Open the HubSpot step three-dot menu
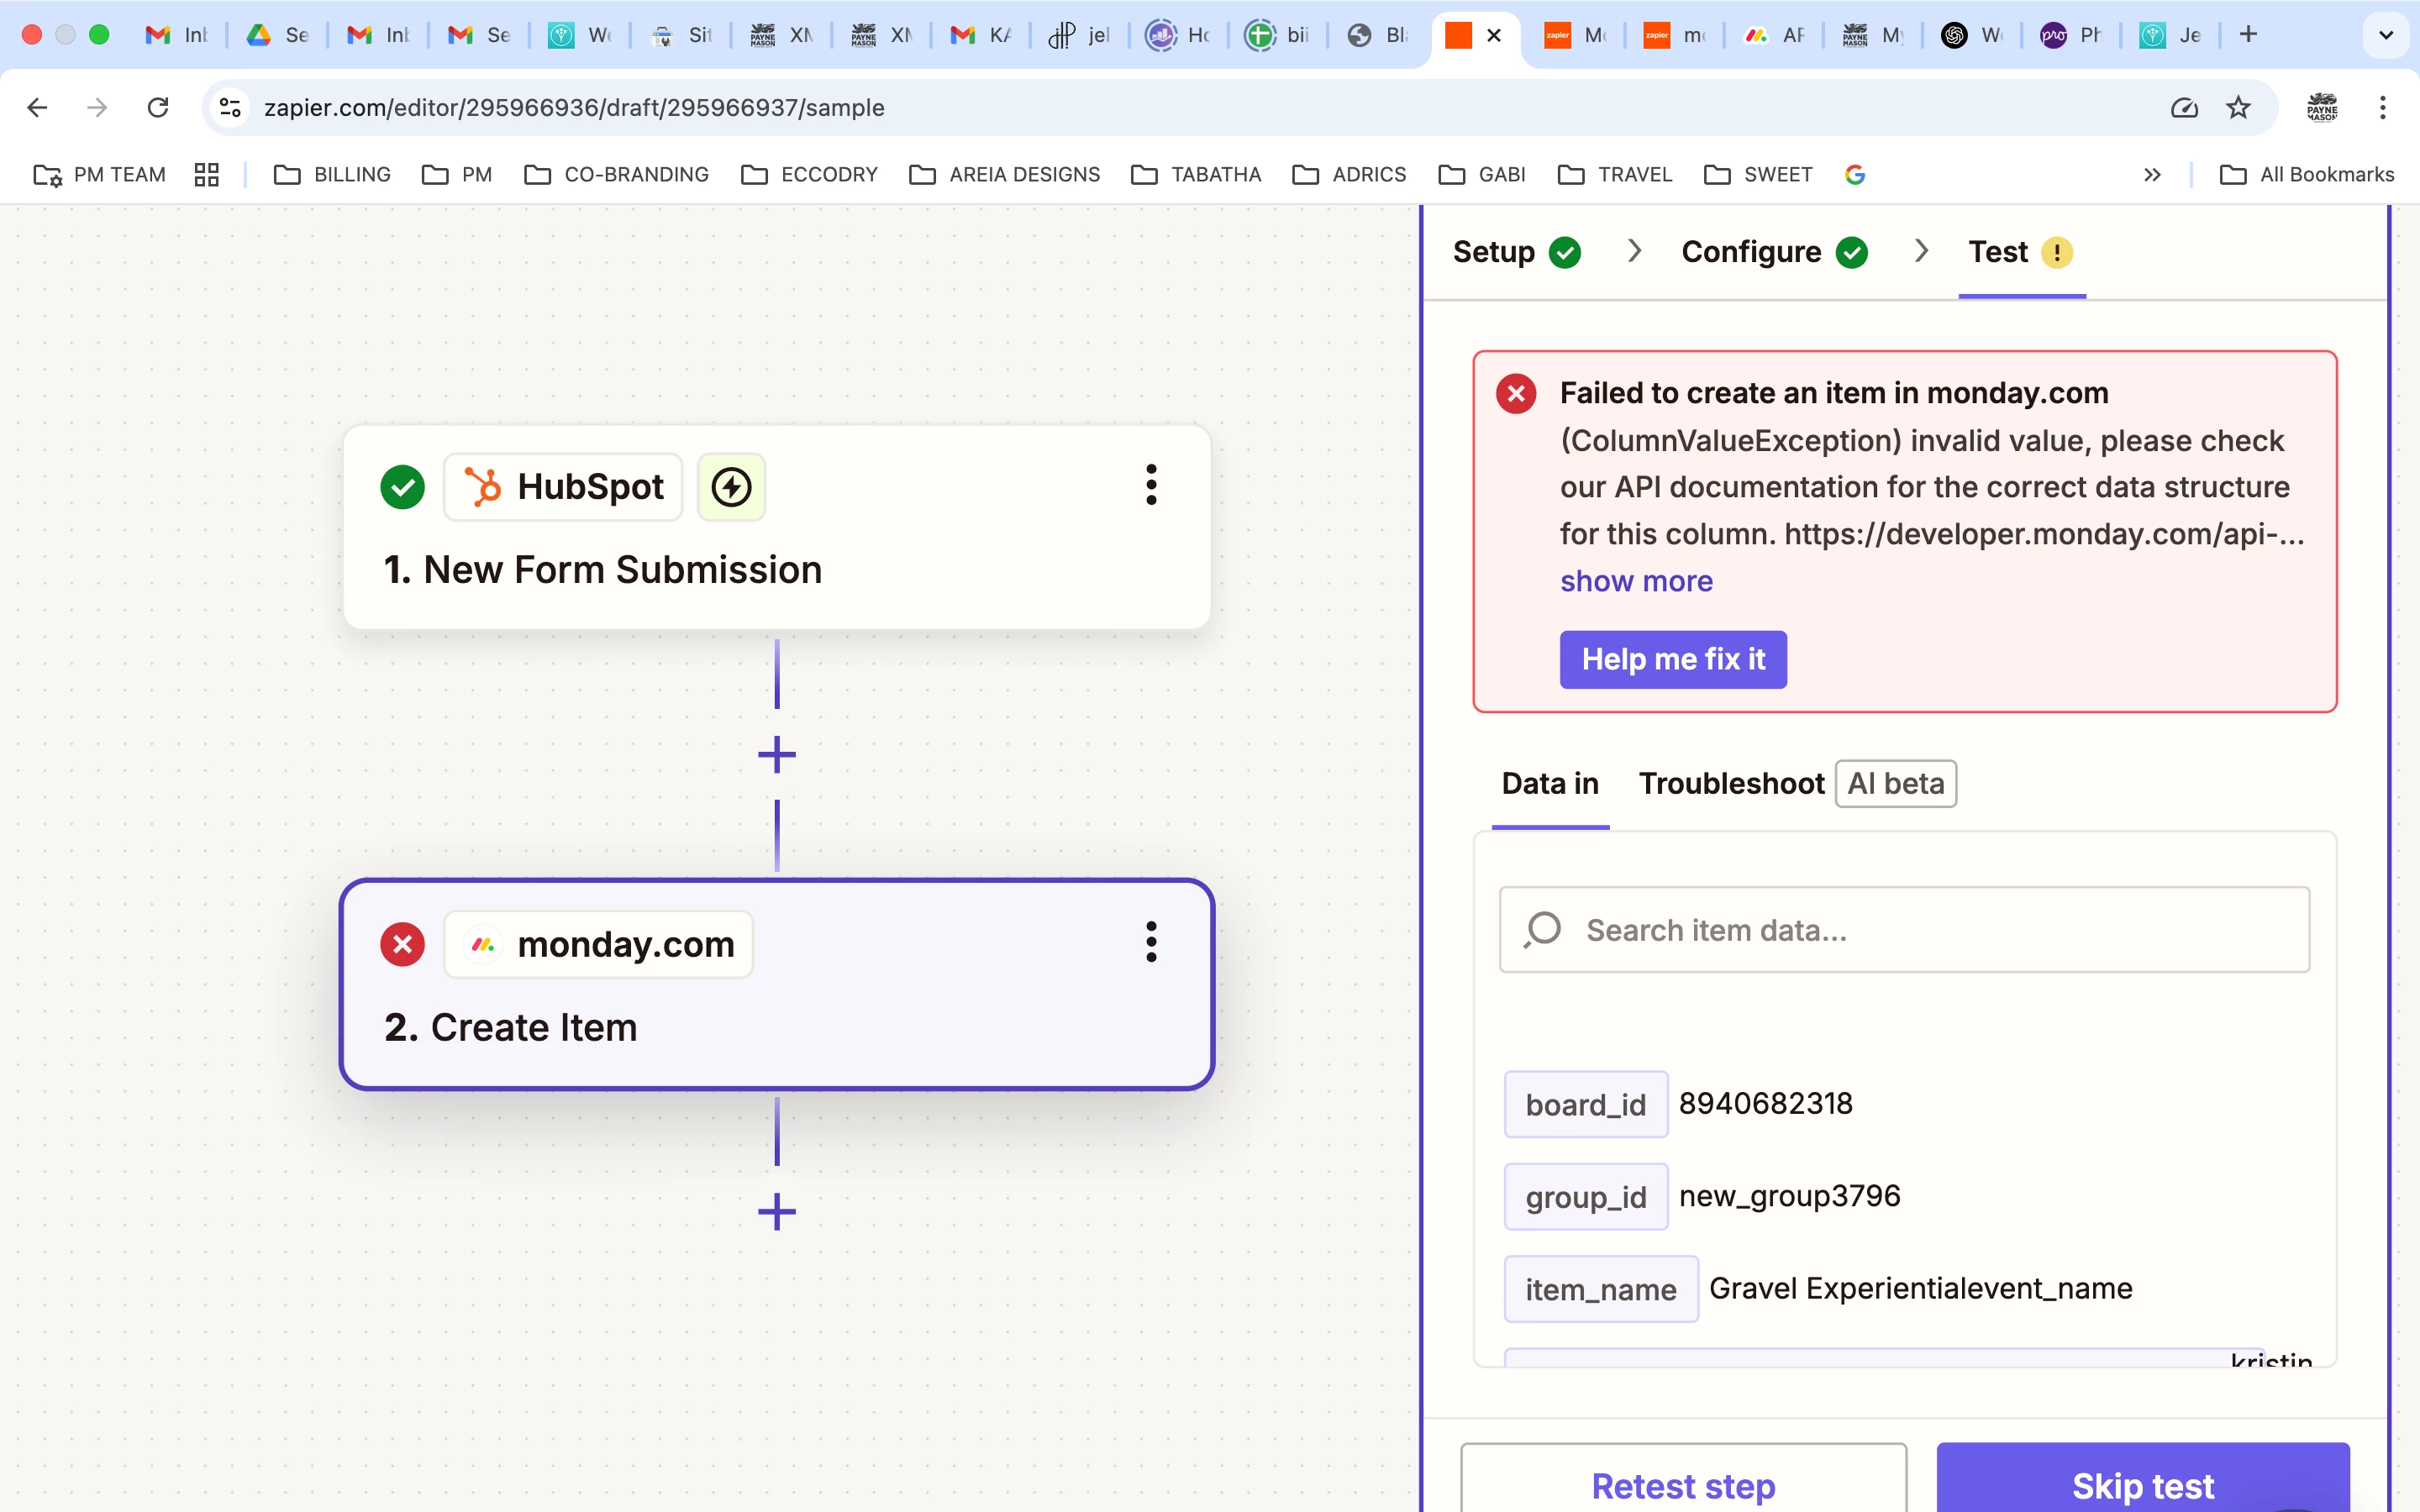This screenshot has width=2420, height=1512. (x=1151, y=485)
